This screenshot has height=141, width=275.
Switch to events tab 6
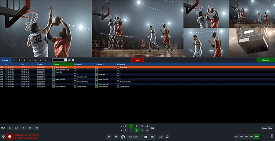pos(35,60)
